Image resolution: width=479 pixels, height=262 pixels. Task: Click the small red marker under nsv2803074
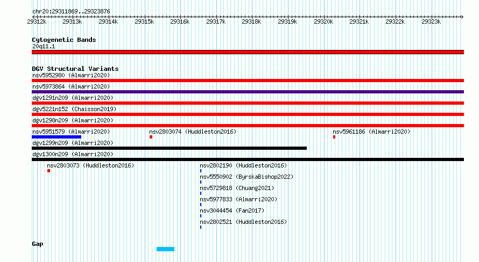[151, 137]
